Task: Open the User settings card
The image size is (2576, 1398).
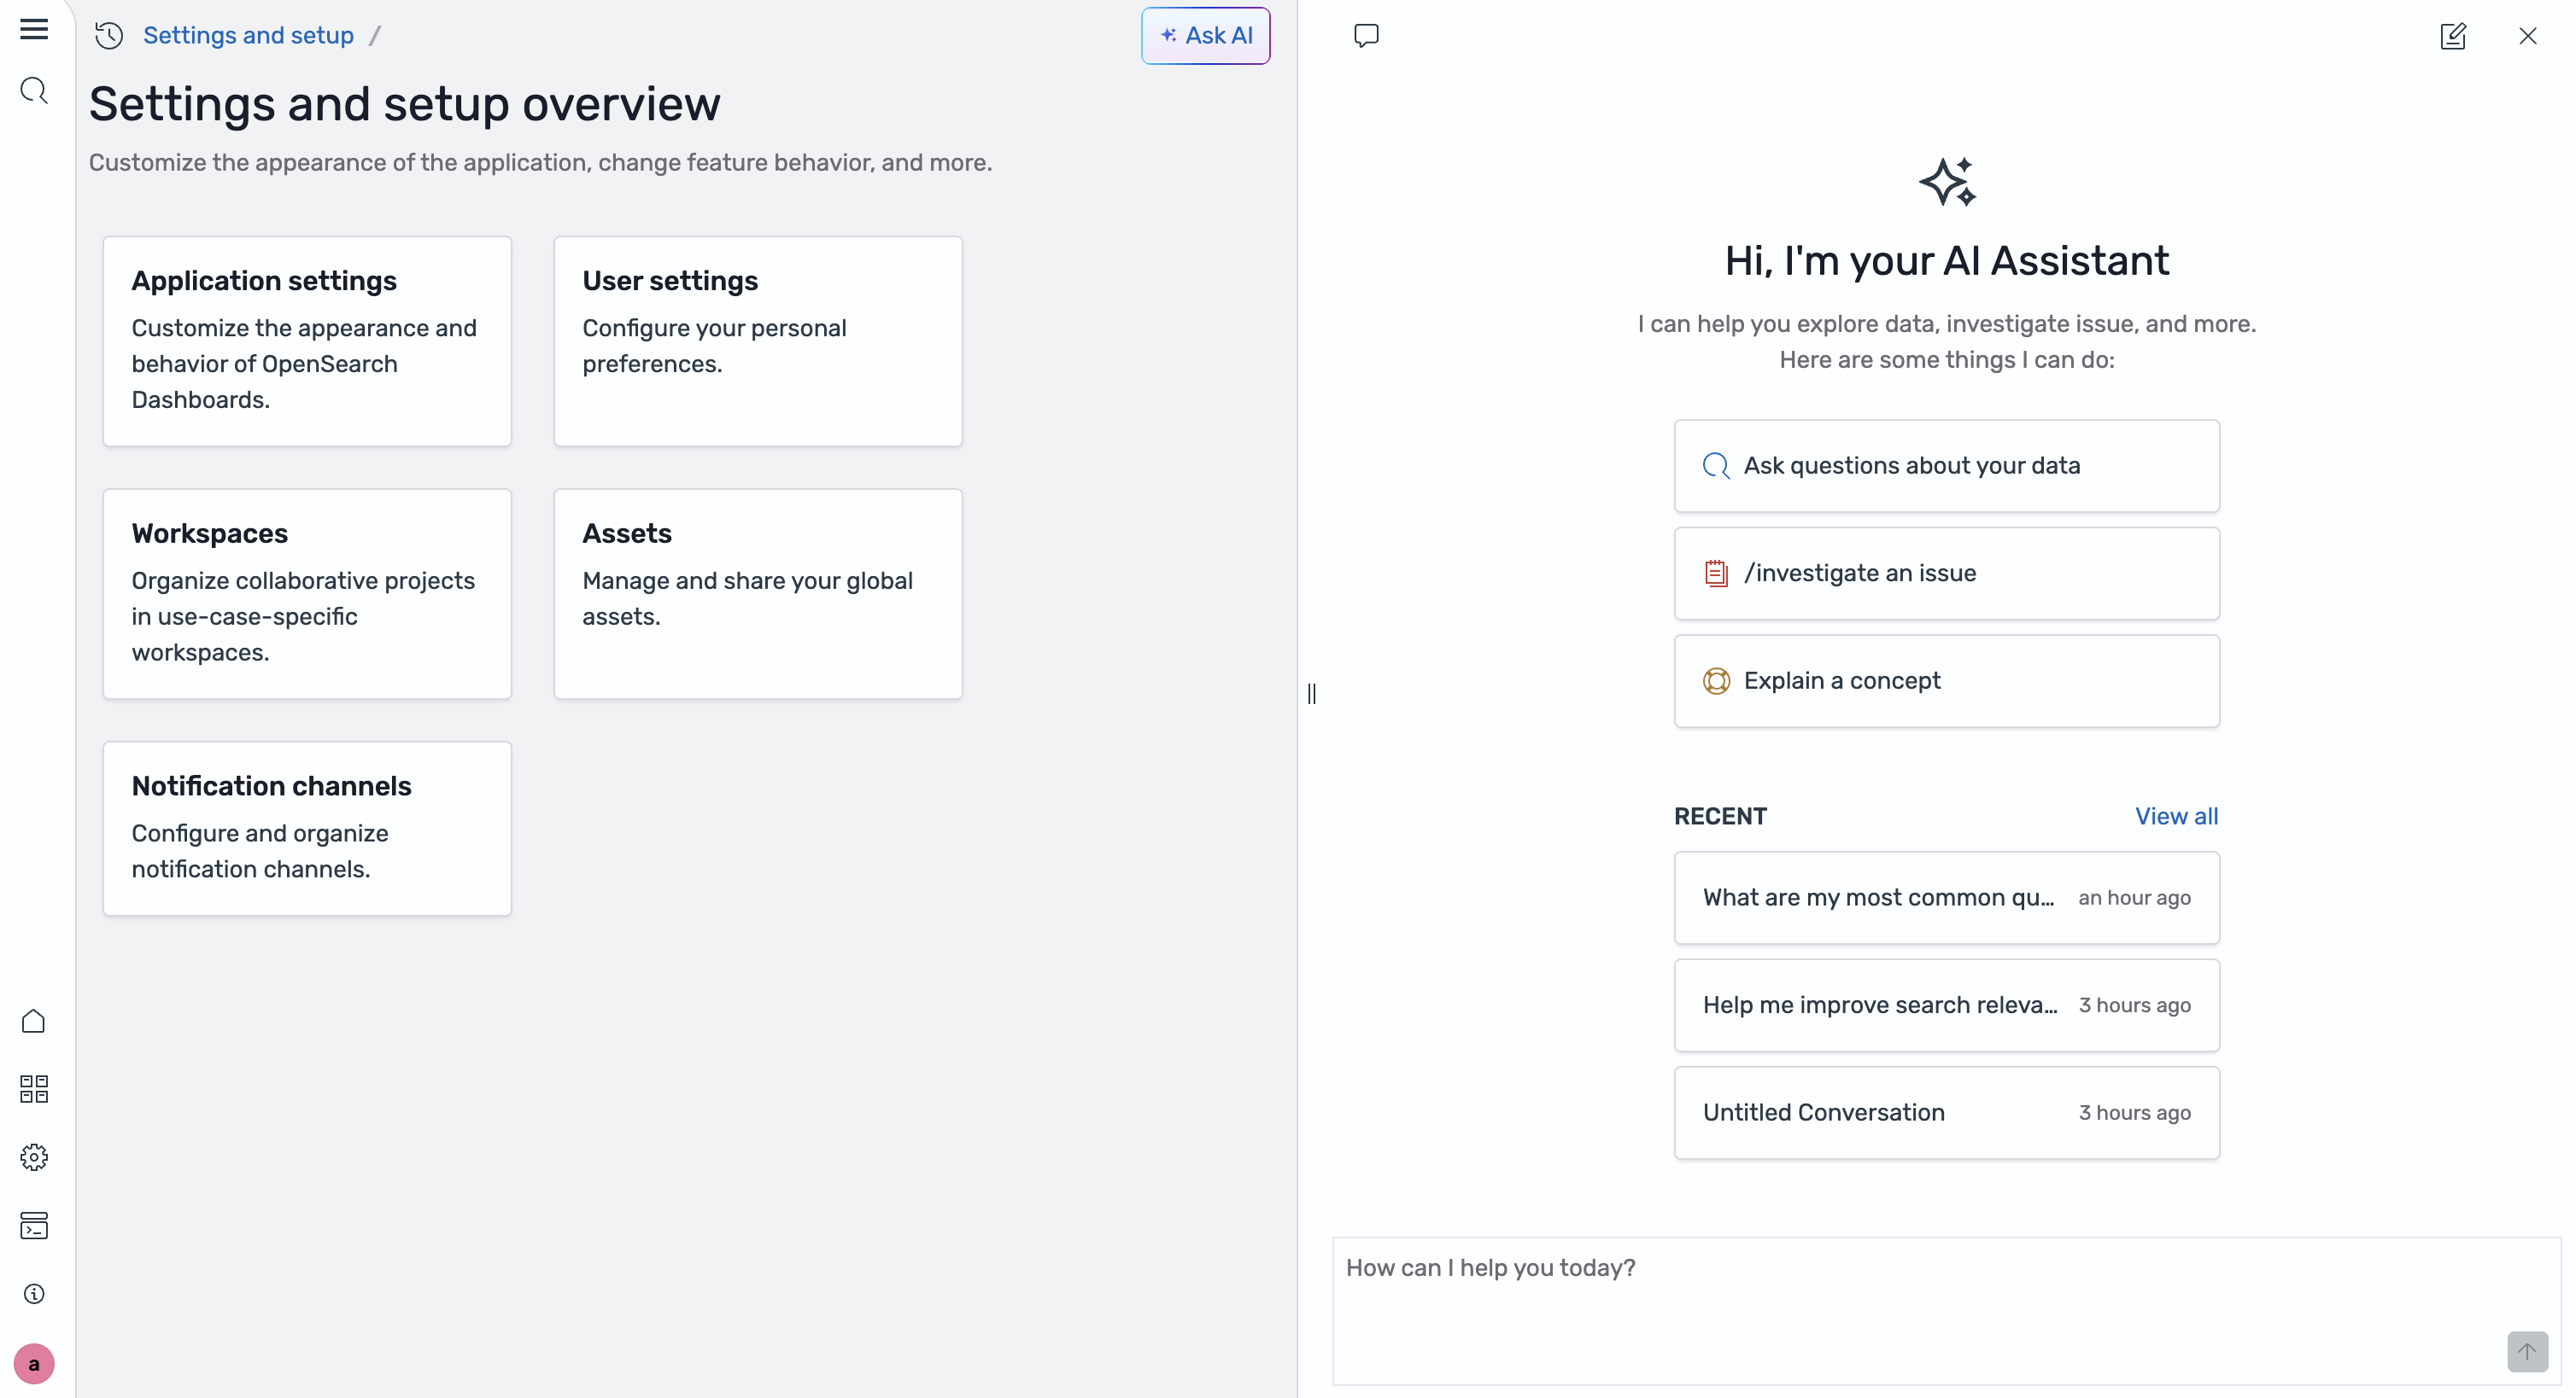Action: coord(758,341)
